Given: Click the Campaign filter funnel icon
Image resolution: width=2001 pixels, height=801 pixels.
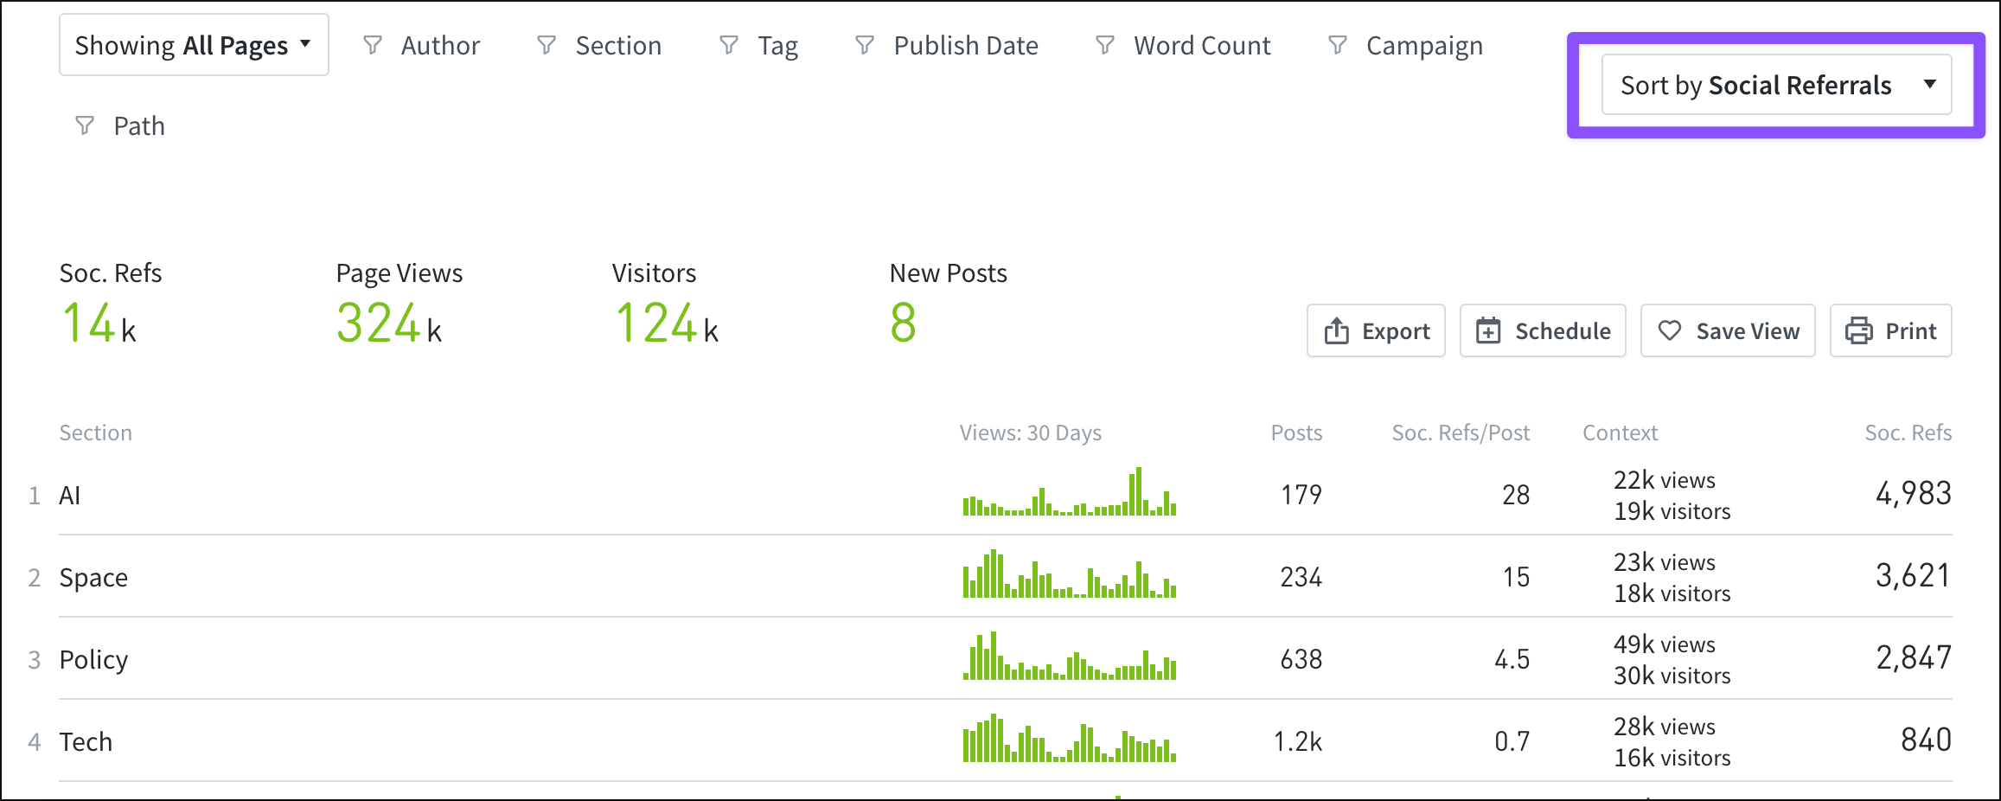Looking at the screenshot, I should 1338,45.
